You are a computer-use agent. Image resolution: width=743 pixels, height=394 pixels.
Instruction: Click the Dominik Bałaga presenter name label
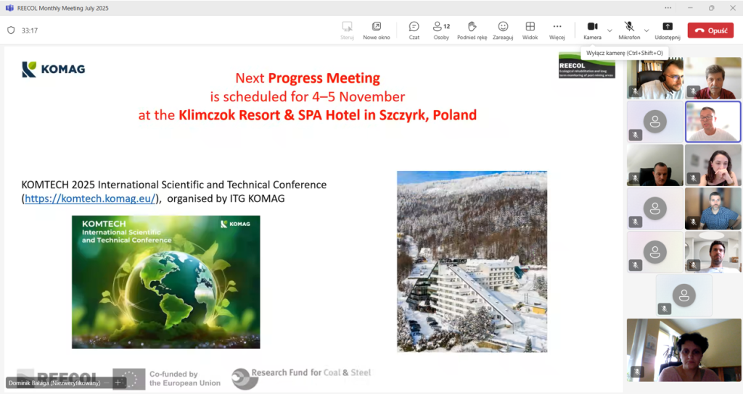pyautogui.click(x=54, y=382)
